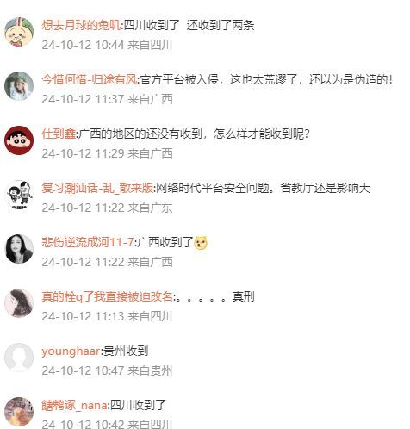Open the default gray avatar of younghaar

(x=19, y=357)
